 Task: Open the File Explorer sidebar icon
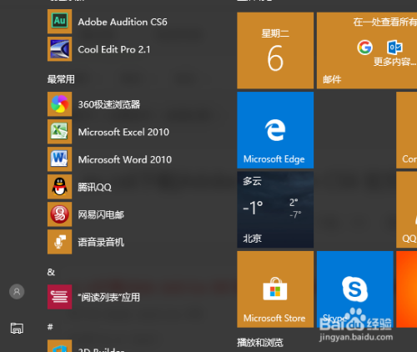click(17, 328)
